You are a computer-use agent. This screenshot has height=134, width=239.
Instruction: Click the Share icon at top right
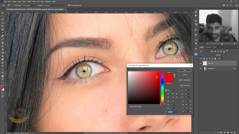236,5
